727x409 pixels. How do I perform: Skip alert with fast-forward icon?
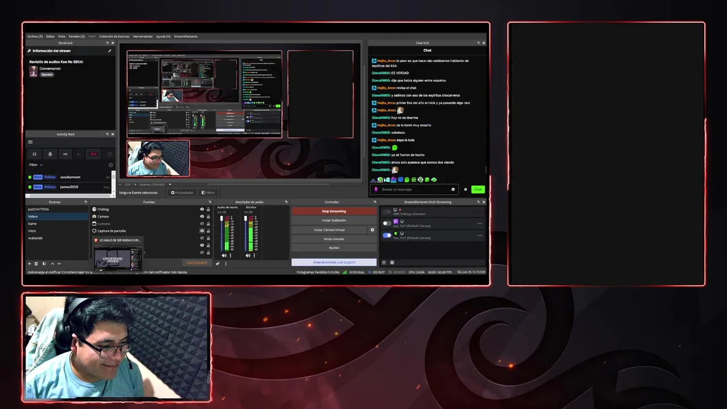click(65, 154)
